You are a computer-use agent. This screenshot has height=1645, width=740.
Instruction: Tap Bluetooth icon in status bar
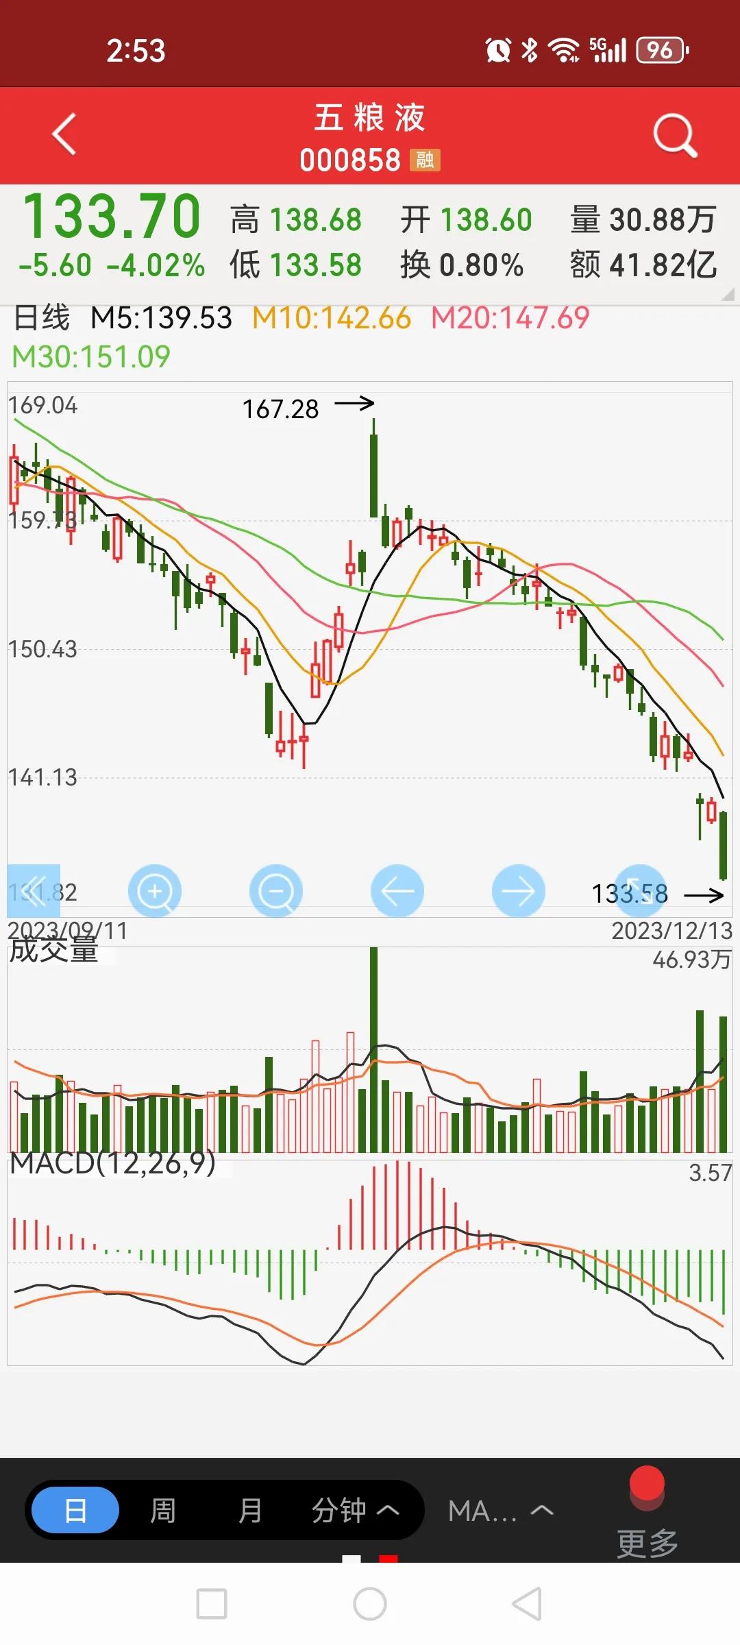tap(530, 50)
